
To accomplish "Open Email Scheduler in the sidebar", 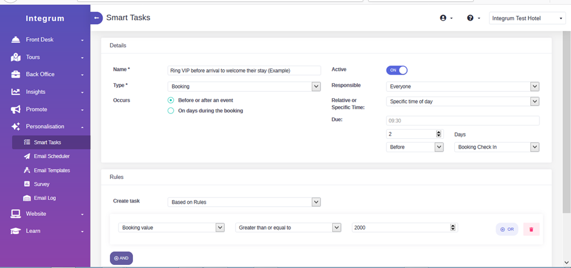I will tap(51, 156).
